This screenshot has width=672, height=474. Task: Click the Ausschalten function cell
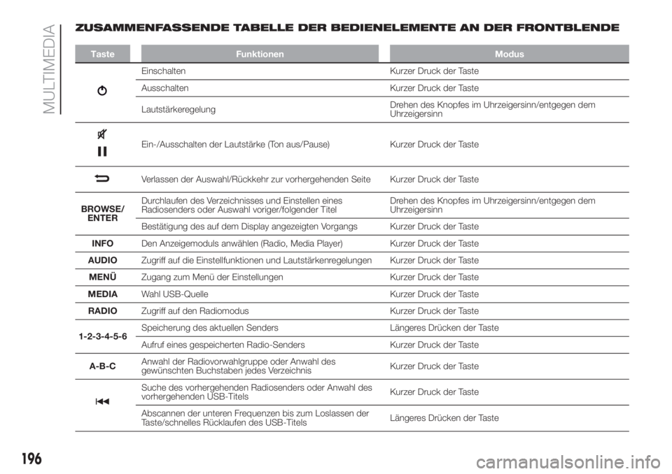pos(164,88)
